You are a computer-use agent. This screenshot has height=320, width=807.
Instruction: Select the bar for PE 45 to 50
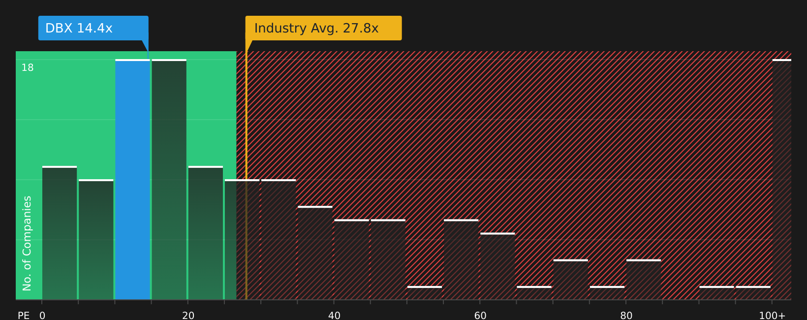pyautogui.click(x=388, y=259)
